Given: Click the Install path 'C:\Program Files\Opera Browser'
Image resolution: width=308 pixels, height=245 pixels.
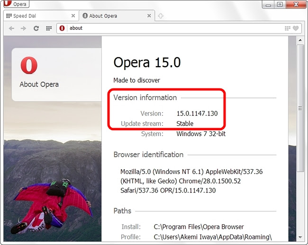Looking at the screenshot, I should (199, 227).
